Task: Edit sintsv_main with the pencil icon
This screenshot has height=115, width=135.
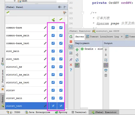Action: [x=45, y=98]
